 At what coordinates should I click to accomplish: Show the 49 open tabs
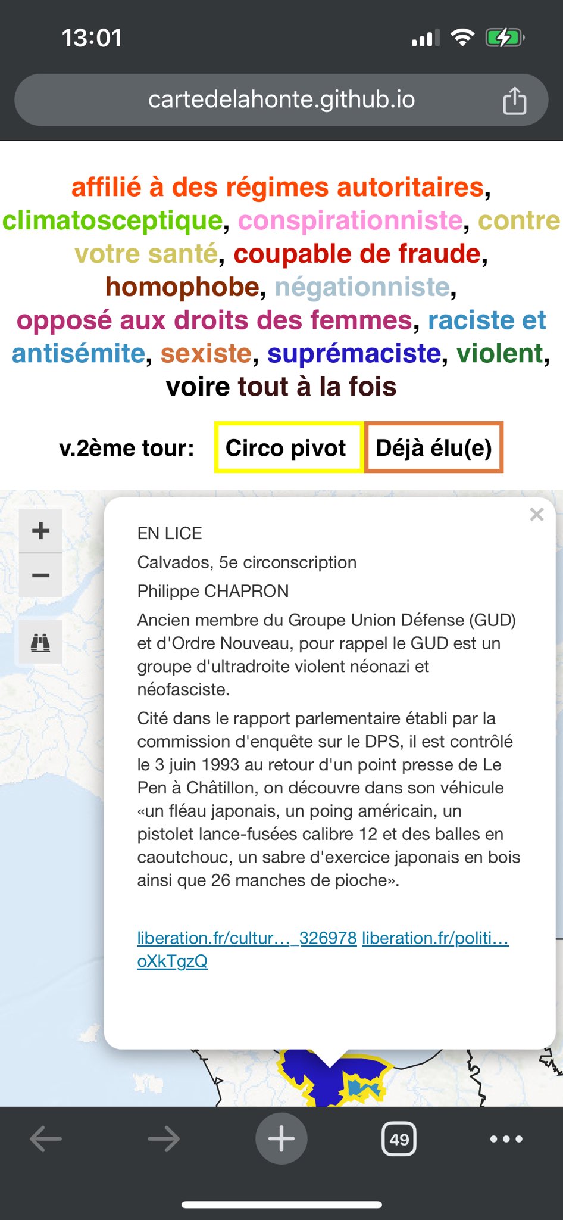(399, 1139)
